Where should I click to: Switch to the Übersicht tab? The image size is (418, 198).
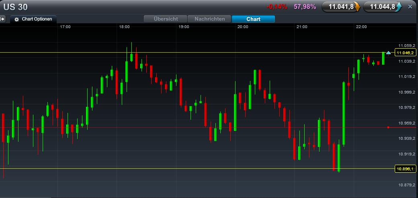(x=166, y=19)
